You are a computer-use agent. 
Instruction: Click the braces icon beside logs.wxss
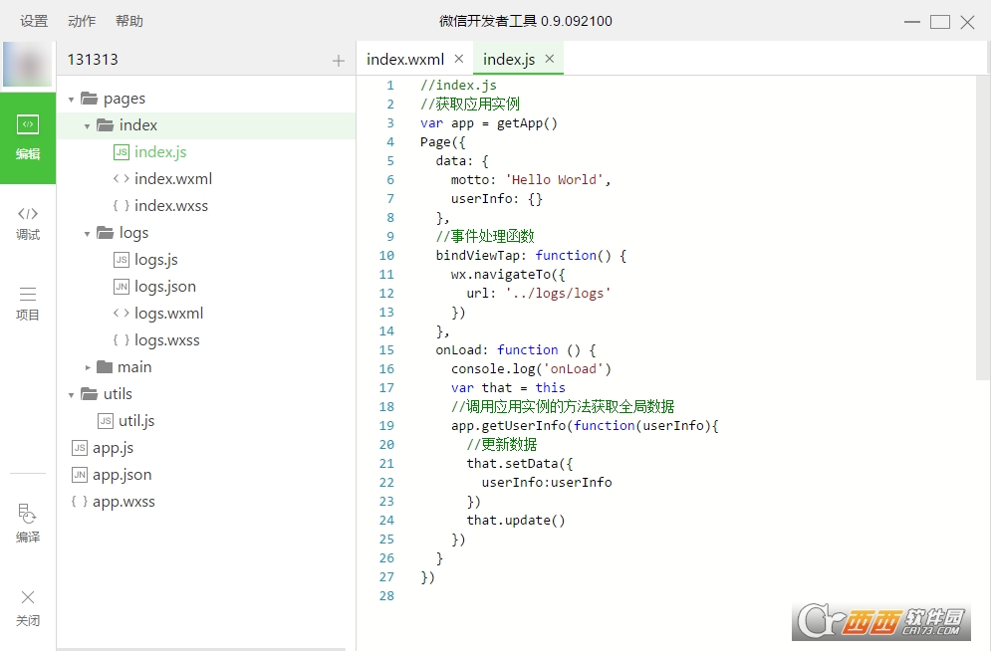pos(122,340)
